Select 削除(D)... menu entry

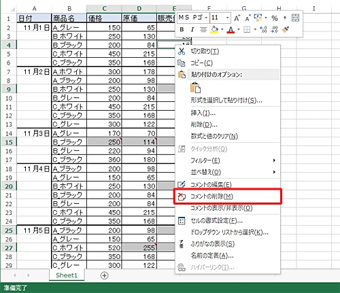click(228, 124)
